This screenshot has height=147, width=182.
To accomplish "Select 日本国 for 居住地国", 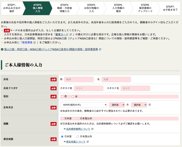I will (x=62, y=137).
